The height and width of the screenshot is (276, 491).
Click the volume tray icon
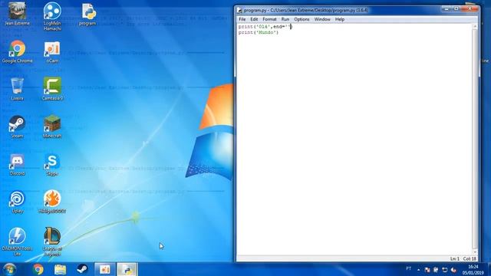click(453, 270)
